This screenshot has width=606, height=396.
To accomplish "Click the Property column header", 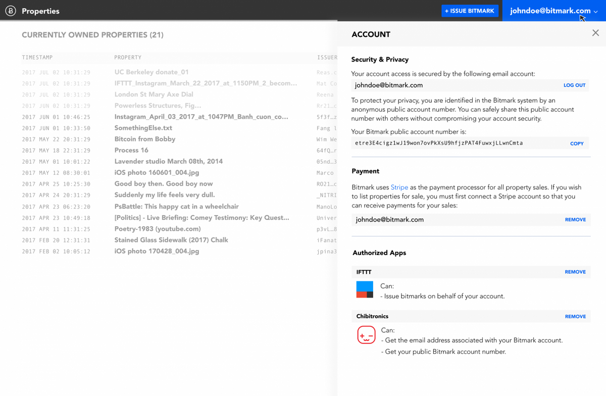I will point(128,58).
